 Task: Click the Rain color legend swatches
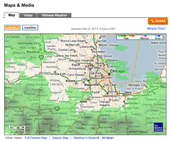[x=126, y=36]
